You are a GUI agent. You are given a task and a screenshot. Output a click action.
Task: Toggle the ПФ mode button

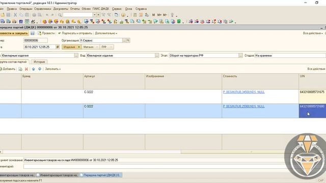[x=106, y=47]
